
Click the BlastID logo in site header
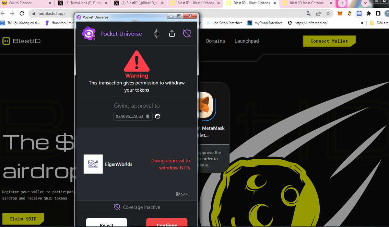point(21,41)
